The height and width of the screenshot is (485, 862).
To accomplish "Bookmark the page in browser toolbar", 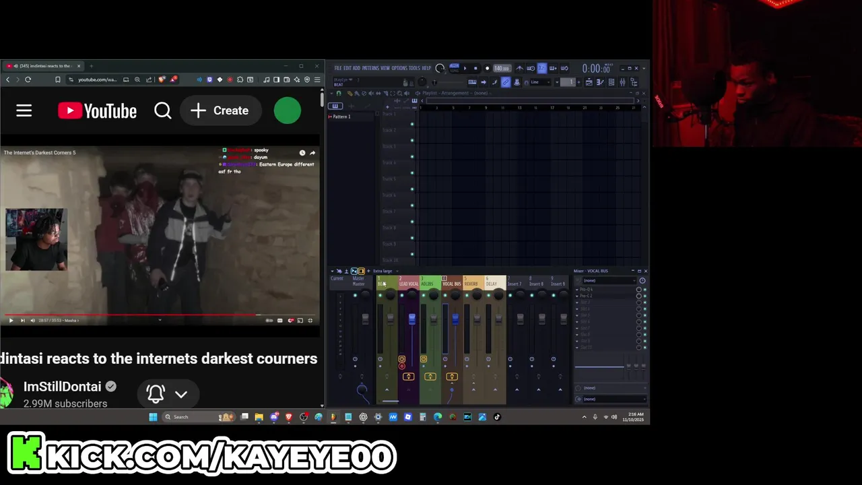I will tap(58, 79).
